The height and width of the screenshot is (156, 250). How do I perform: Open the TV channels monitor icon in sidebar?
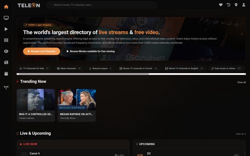point(6,18)
